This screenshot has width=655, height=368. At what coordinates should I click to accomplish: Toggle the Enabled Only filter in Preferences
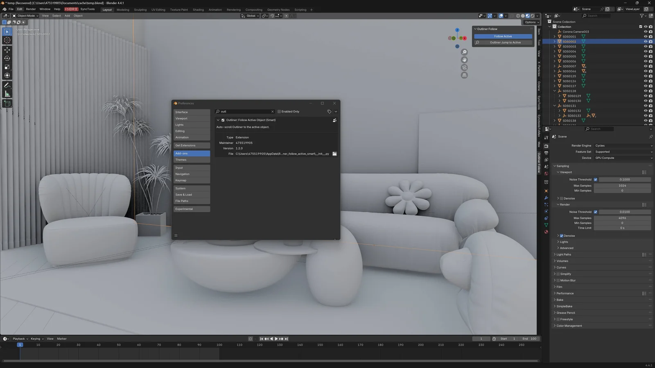[x=279, y=111]
